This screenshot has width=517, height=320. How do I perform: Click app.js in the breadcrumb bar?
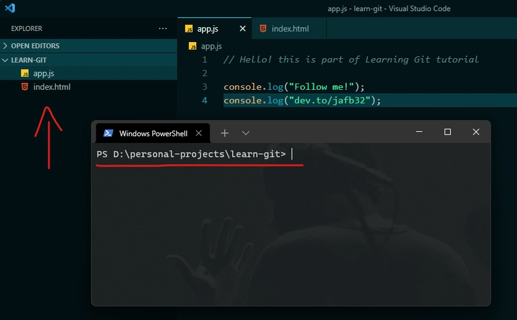[211, 46]
